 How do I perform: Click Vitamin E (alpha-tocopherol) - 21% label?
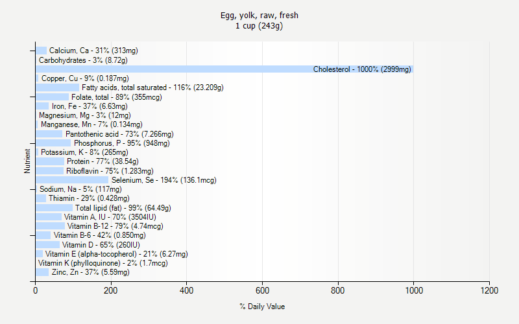[x=117, y=254]
